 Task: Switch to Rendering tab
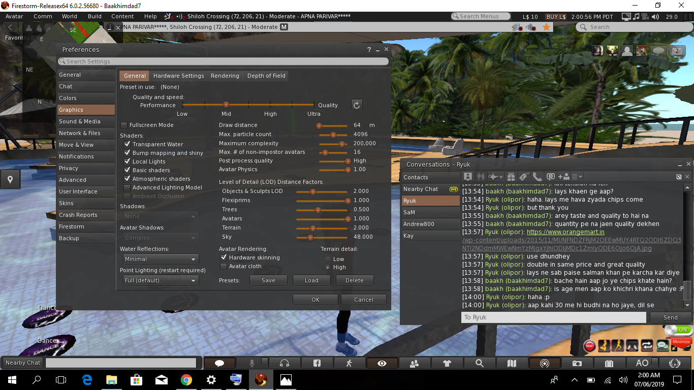(x=225, y=76)
